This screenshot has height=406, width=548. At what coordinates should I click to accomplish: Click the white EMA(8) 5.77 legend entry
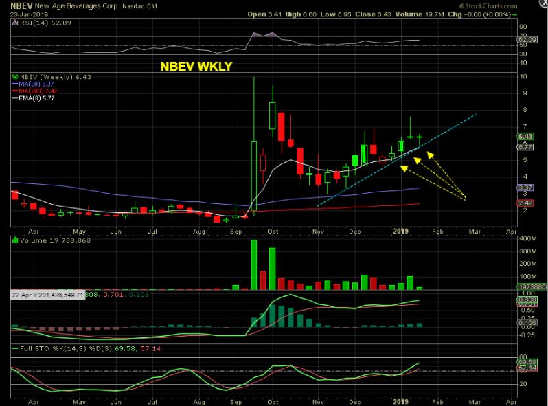(x=33, y=98)
